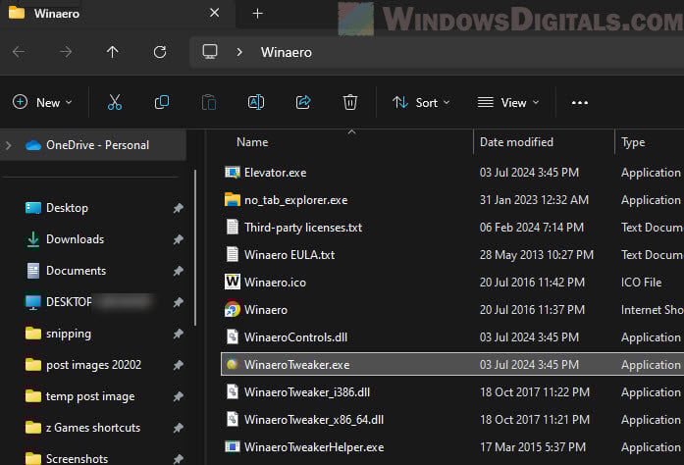Click the Share icon
This screenshot has width=684, height=465.
pos(303,102)
